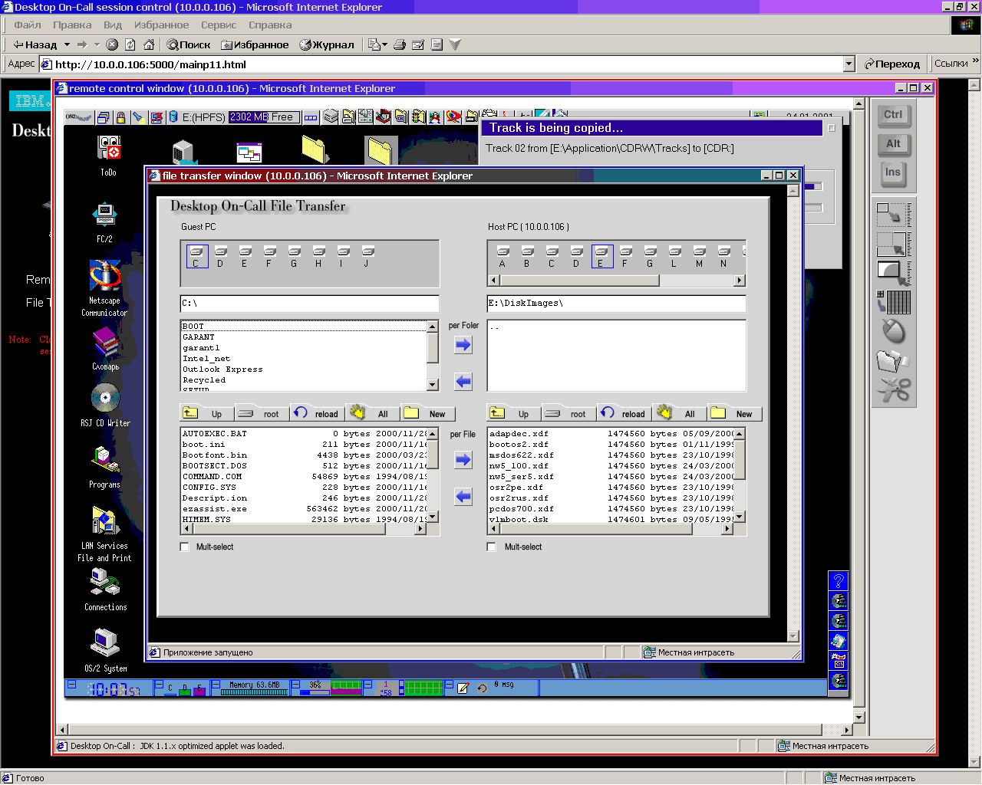Click the lock icon in OS/2 WarpCenter bar
This screenshot has height=785, width=982.
tap(120, 117)
